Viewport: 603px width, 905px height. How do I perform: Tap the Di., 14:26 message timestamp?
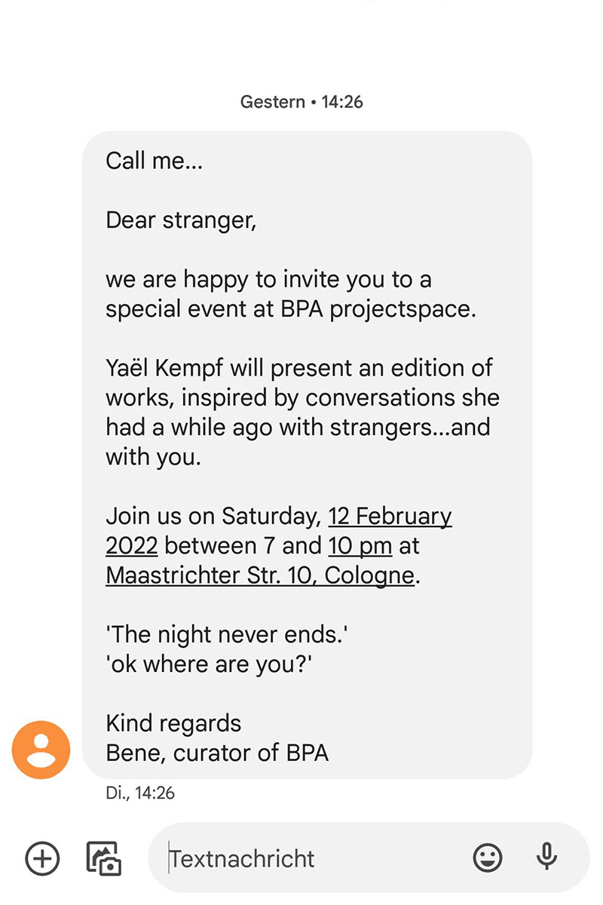pyautogui.click(x=139, y=793)
